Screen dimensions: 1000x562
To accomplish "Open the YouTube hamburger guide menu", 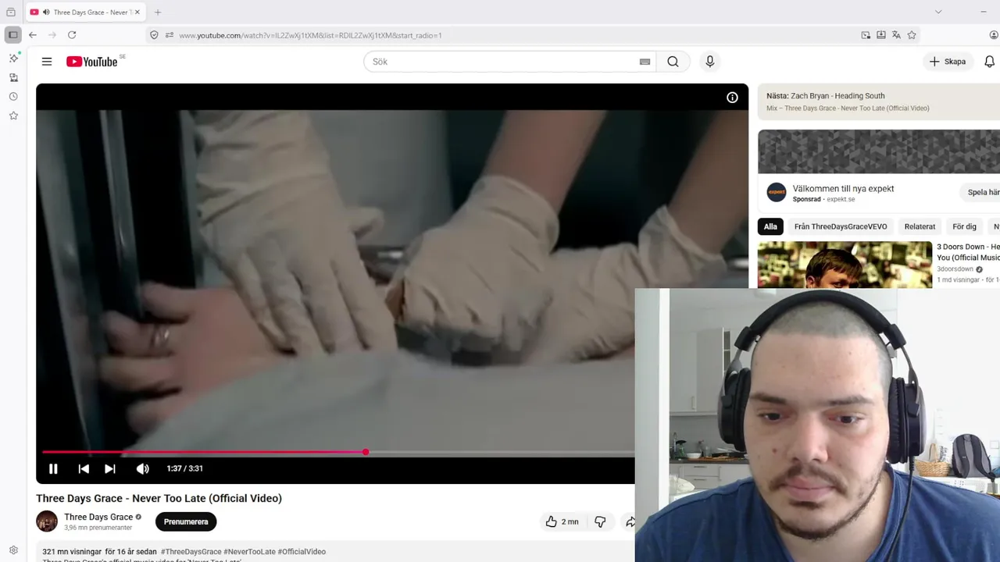I will click(47, 62).
